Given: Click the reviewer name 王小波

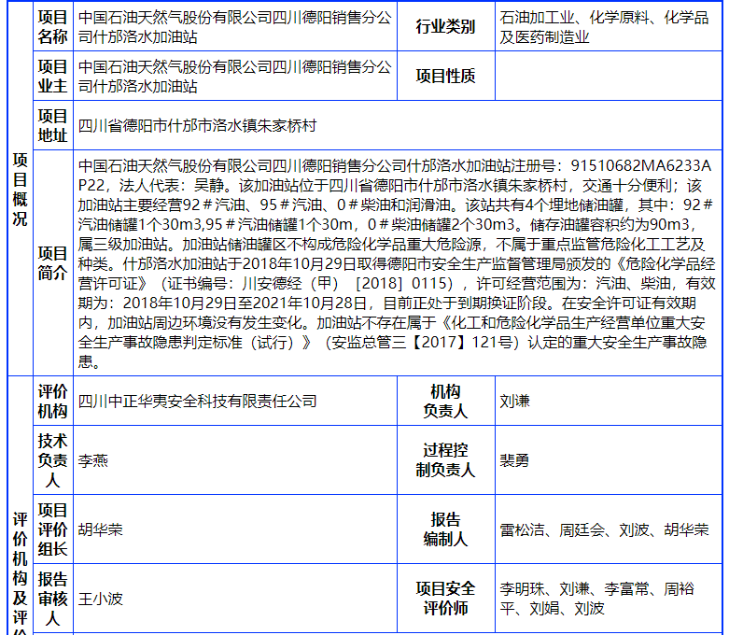Looking at the screenshot, I should [x=100, y=599].
